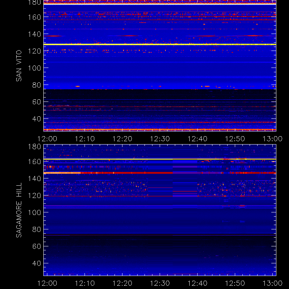Select the 80 tick on San Vito axis

tap(36, 85)
